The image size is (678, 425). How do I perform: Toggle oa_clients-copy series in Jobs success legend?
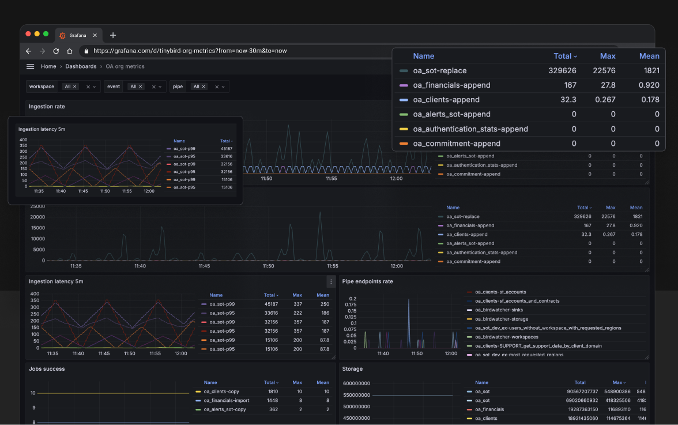(222, 392)
